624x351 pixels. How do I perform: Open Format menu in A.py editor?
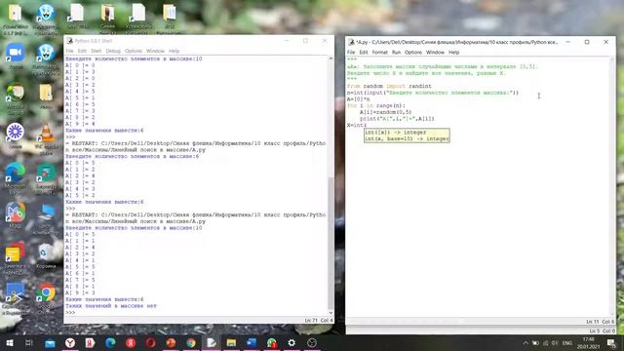pos(379,52)
